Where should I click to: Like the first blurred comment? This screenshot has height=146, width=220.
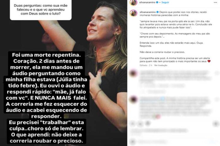[x=217, y=73]
